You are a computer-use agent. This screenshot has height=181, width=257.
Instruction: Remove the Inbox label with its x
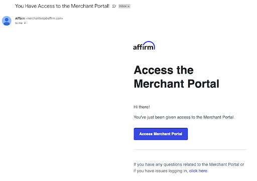pyautogui.click(x=128, y=7)
